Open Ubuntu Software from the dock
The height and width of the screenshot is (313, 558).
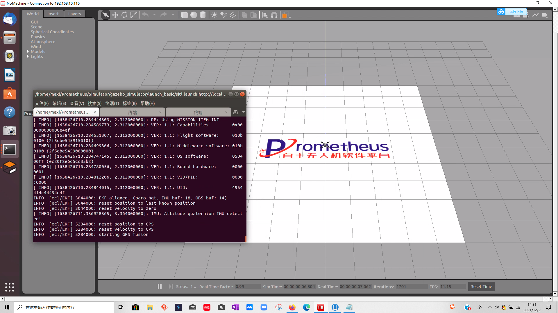coord(10,93)
